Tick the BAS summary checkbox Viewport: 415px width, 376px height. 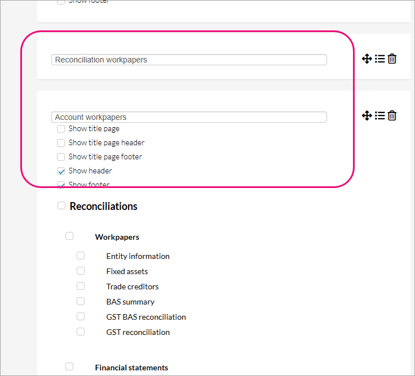pyautogui.click(x=81, y=301)
